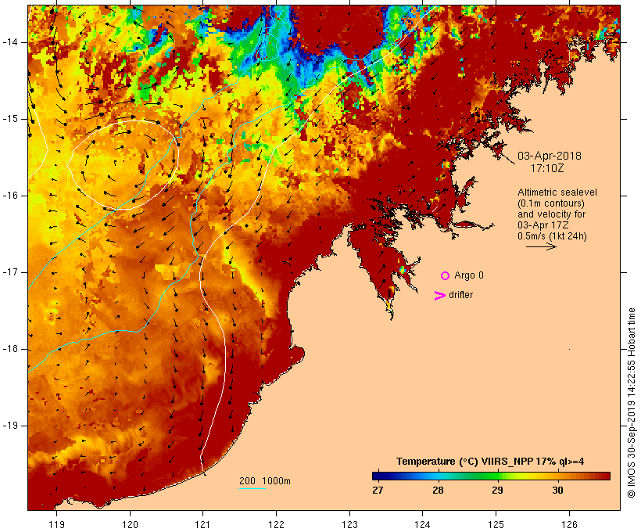The image size is (641, 532).
Task: Click longitude label 119
Action: [x=56, y=524]
